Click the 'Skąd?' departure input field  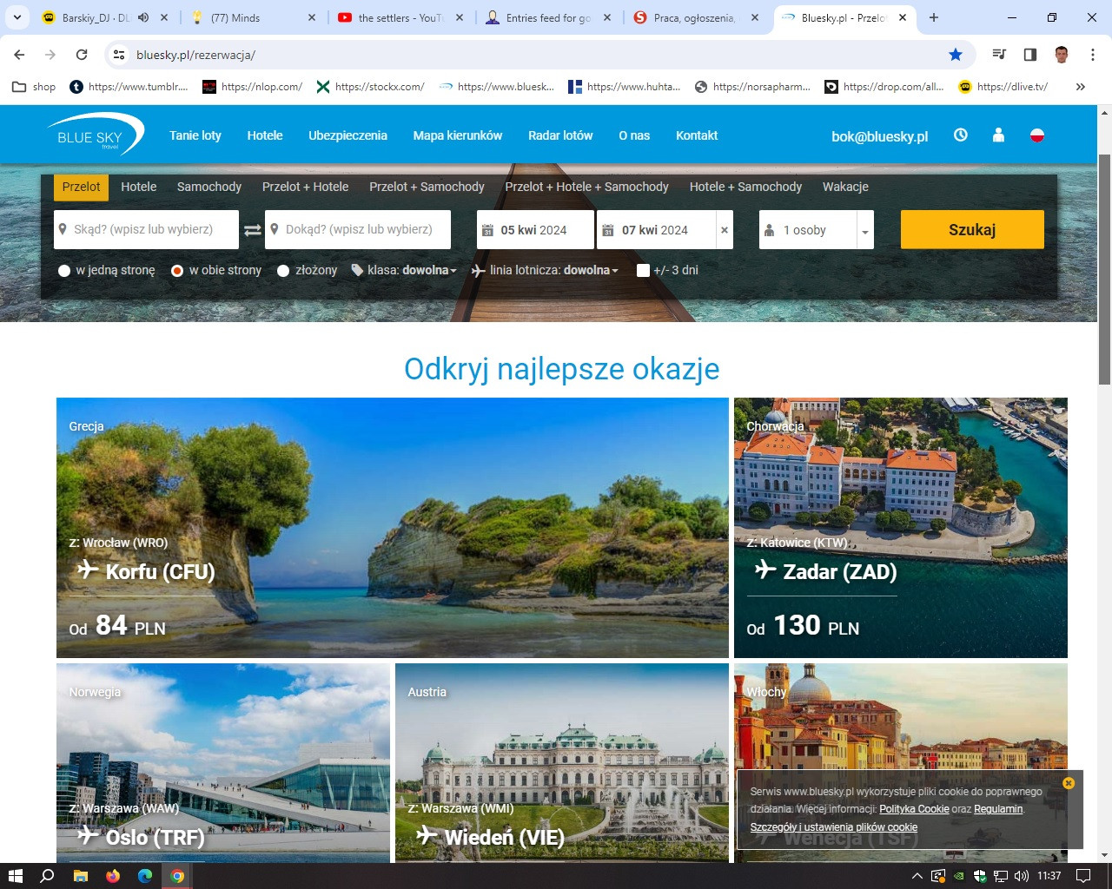pyautogui.click(x=146, y=230)
